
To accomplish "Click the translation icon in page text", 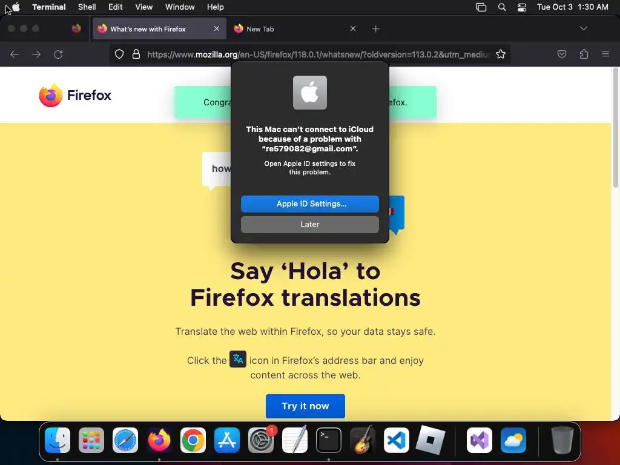I will pos(238,359).
